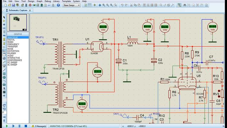This screenshot has height=128, width=227.
Task: Select FREQUENCY in the graphs list
Action: (13, 44)
